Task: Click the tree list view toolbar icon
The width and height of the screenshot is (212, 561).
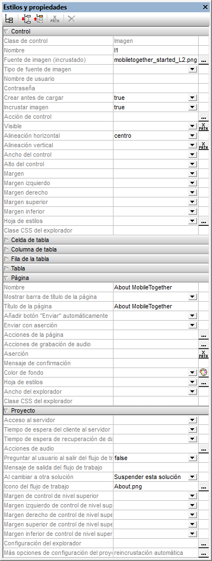Action: pyautogui.click(x=9, y=19)
